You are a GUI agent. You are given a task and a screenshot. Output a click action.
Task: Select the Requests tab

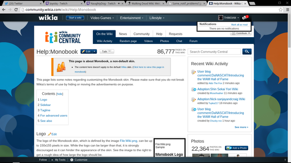(176, 34)
